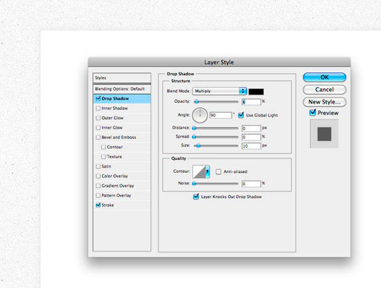Image resolution: width=381 pixels, height=288 pixels.
Task: Click the Noise slider handle
Action: (194, 184)
